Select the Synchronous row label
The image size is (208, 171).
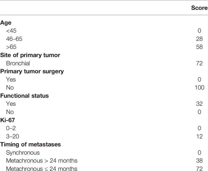[23, 153]
